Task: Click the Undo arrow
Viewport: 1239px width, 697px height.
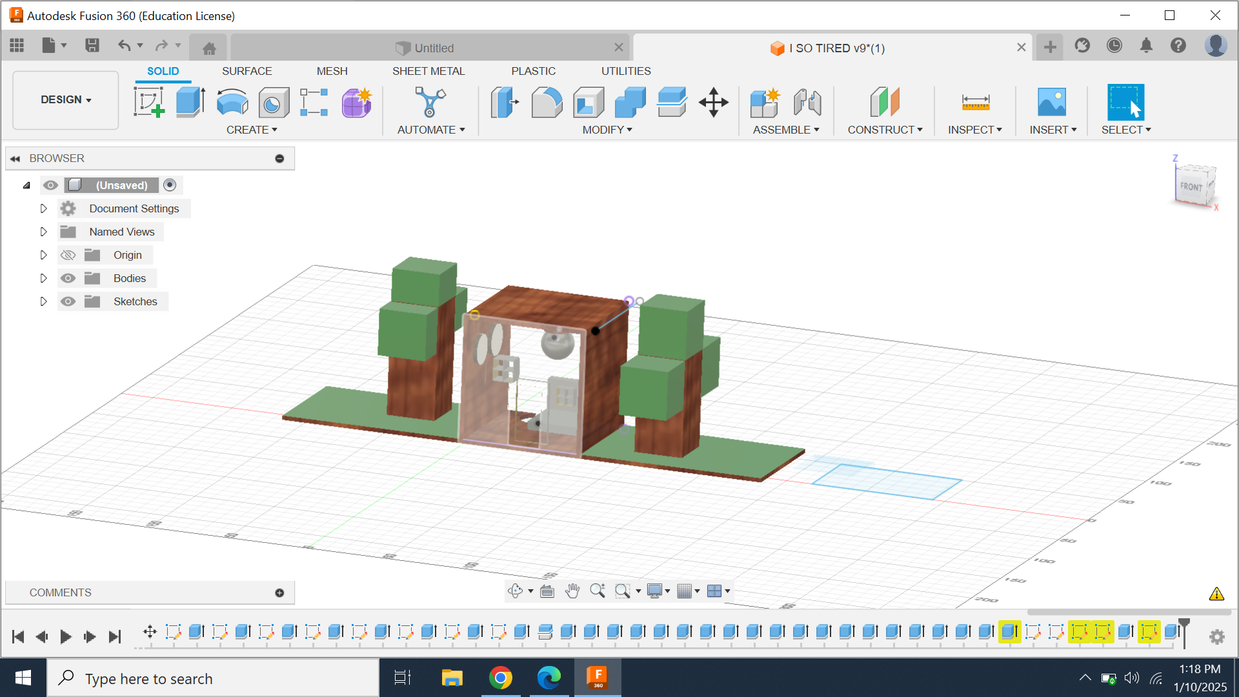Action: click(x=125, y=46)
